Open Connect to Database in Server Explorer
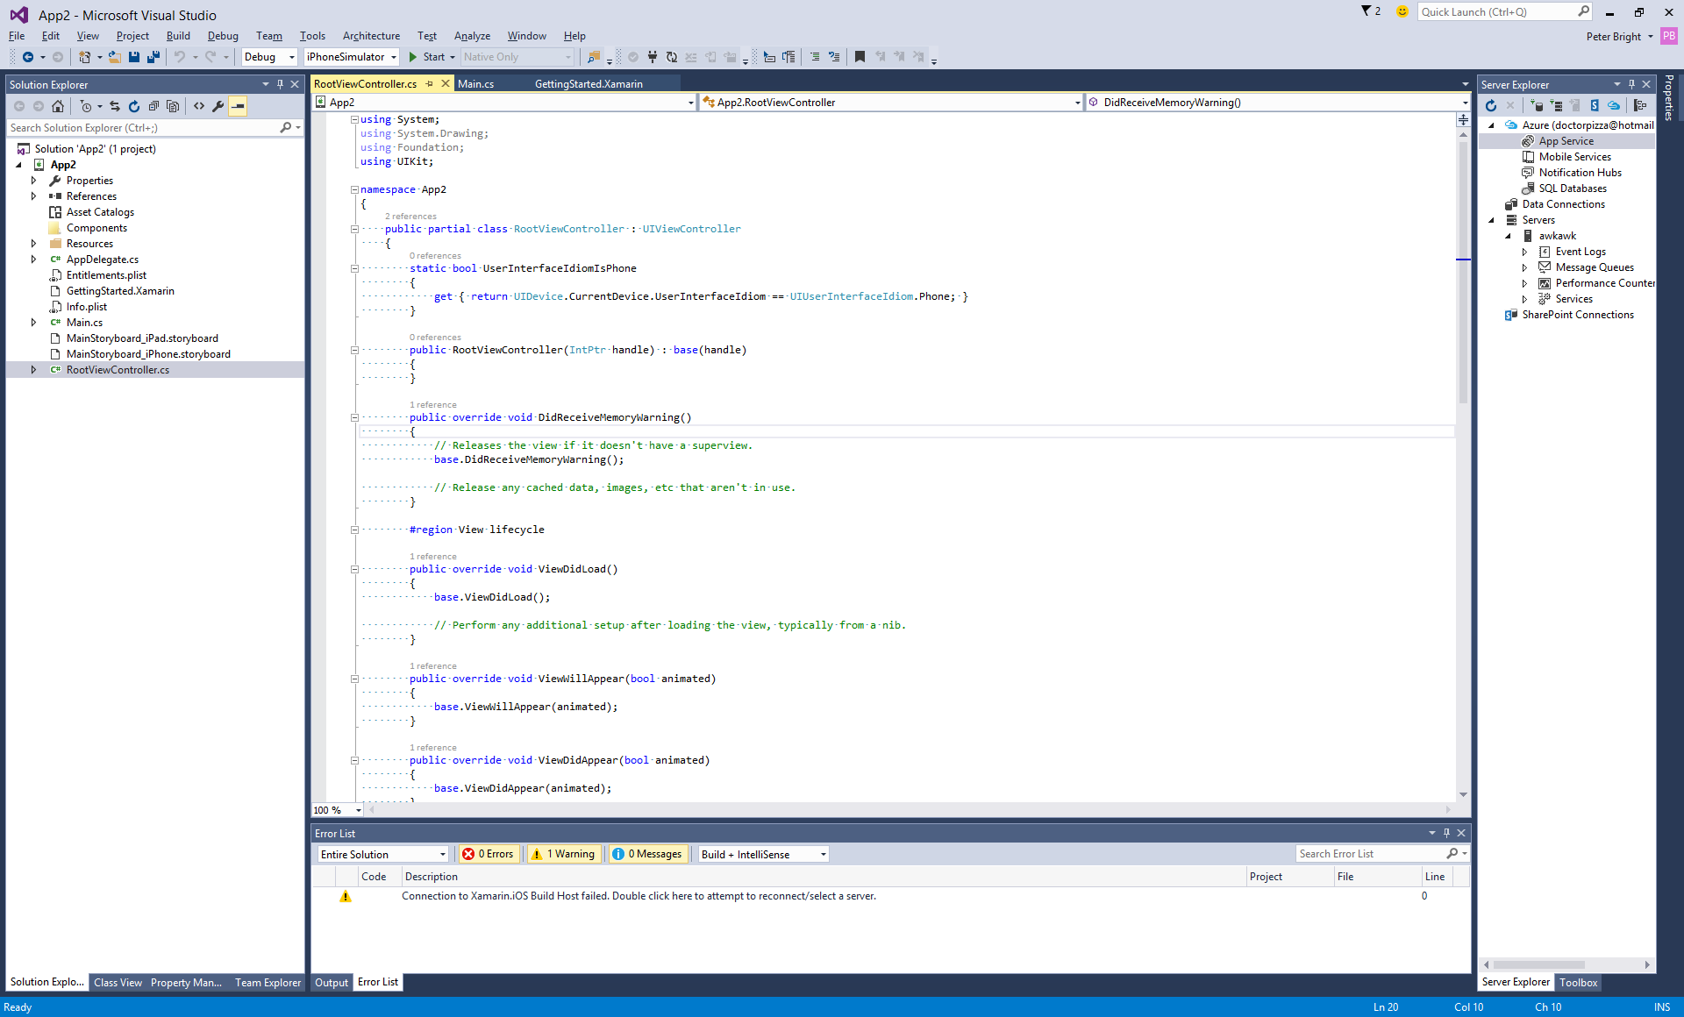 pyautogui.click(x=1538, y=105)
